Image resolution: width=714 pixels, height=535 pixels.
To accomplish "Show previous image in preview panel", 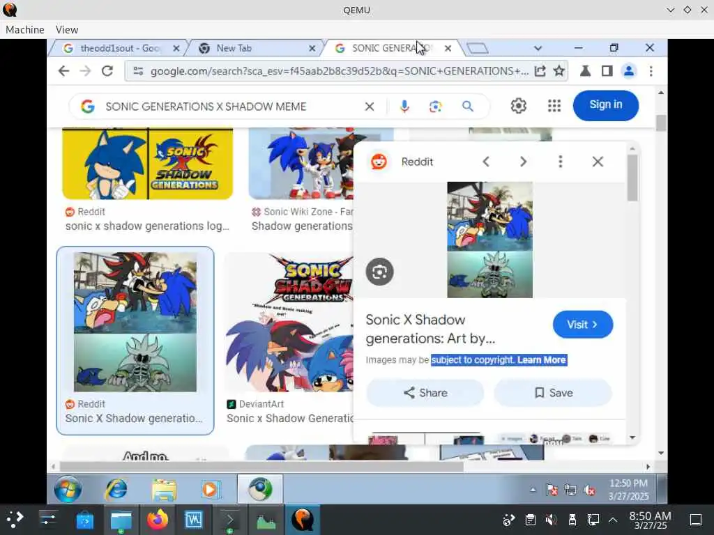I will coord(486,162).
